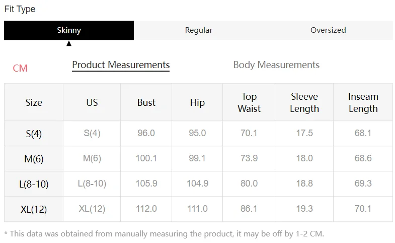
Task: Open Product Measurements tab
Action: point(121,65)
